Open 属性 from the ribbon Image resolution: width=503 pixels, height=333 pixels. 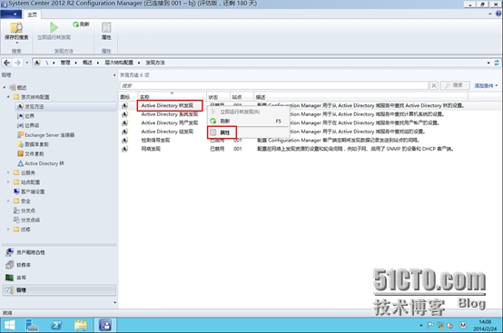[x=106, y=31]
